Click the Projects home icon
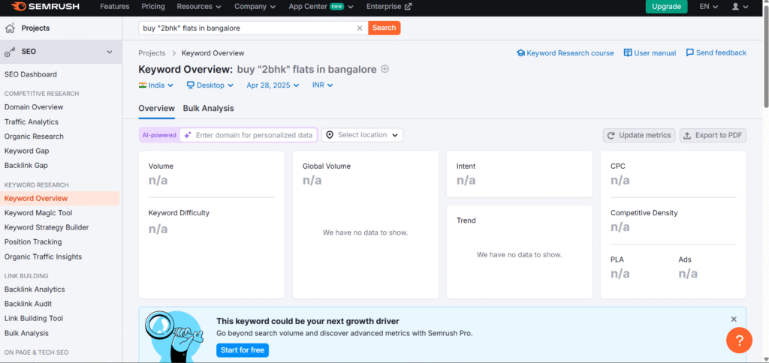Image resolution: width=769 pixels, height=363 pixels. tap(10, 28)
